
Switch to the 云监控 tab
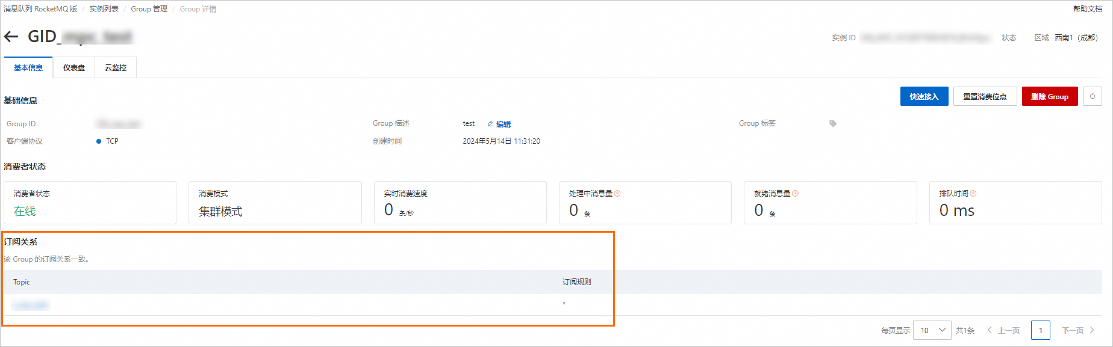116,67
